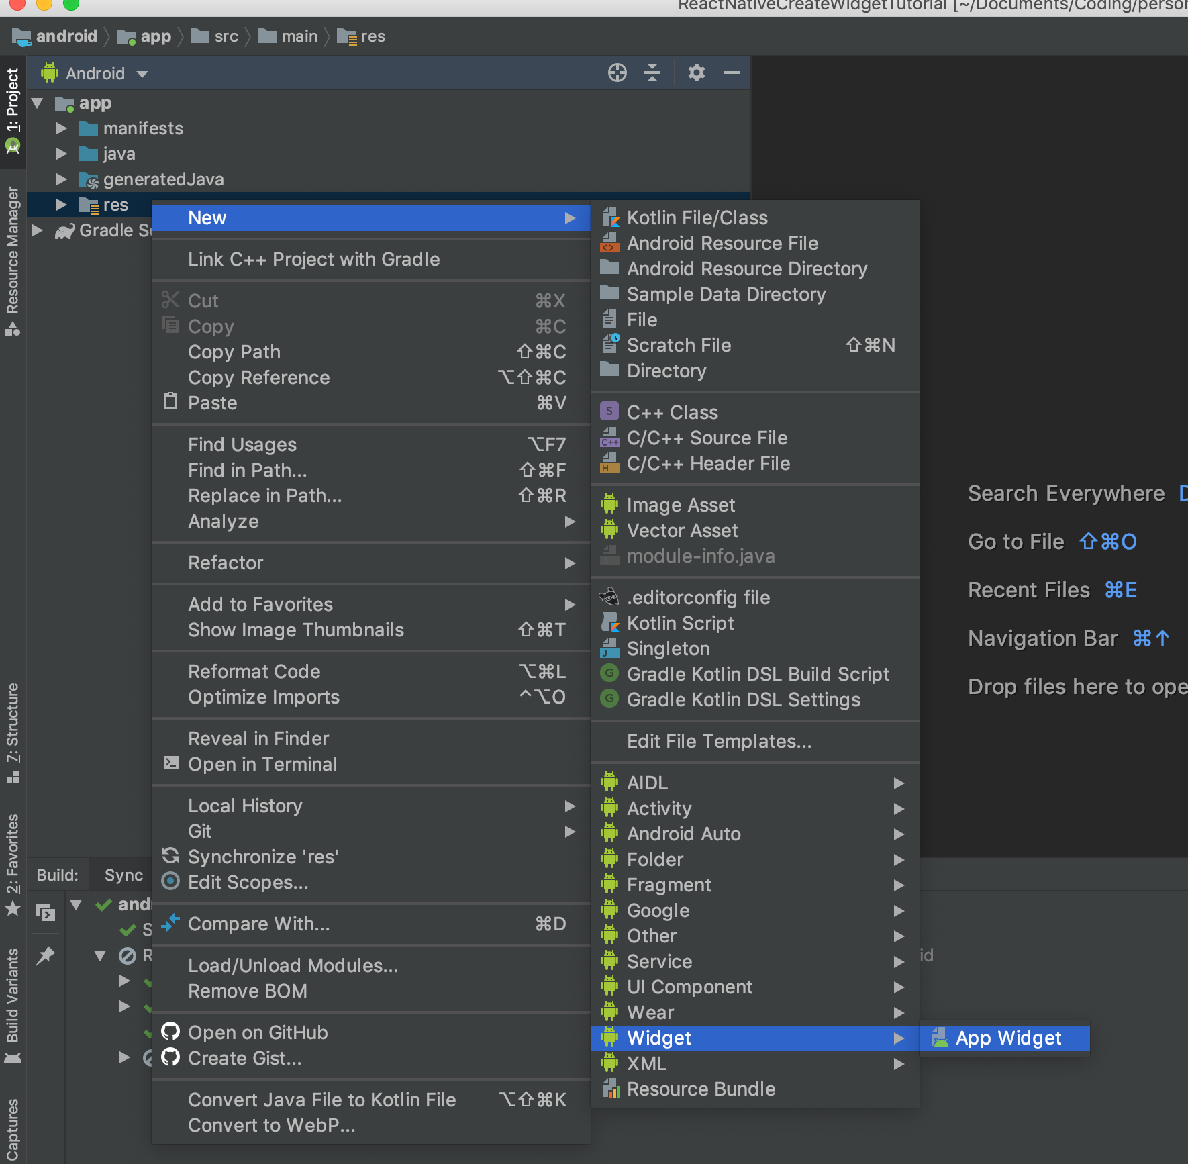Click the Vector Asset android icon
This screenshot has height=1164, width=1188.
[x=609, y=530]
